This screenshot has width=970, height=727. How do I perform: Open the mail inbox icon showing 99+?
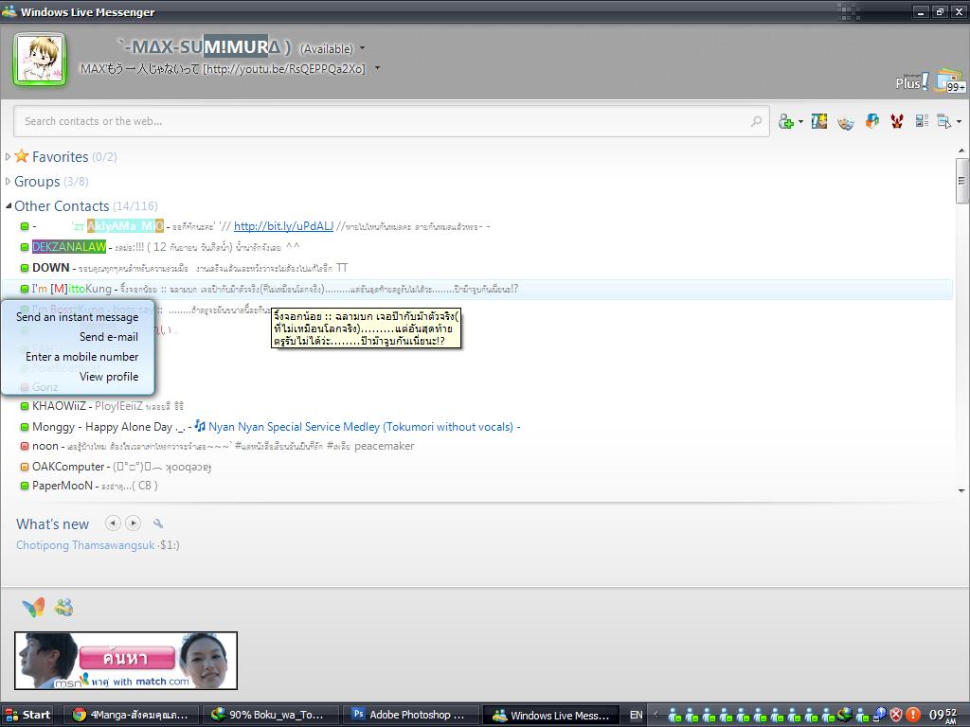tap(951, 81)
